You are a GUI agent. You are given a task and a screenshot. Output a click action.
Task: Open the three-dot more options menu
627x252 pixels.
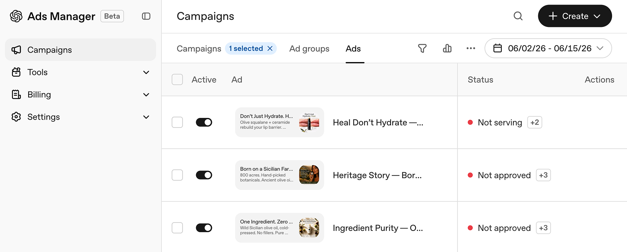pyautogui.click(x=471, y=48)
